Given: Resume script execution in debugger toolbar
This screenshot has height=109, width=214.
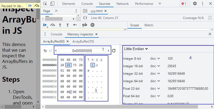Looking at the screenshot, I should click(x=45, y=25).
